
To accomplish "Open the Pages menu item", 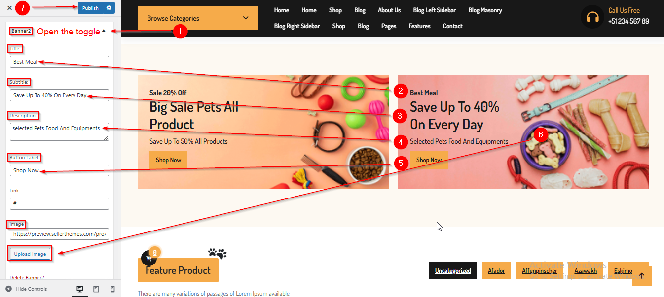I will 389,26.
